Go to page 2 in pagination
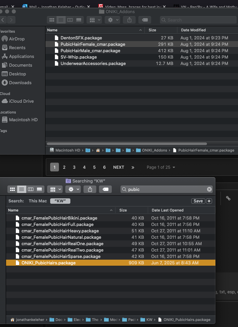Image resolution: width=238 pixels, height=327 pixels. (64, 167)
